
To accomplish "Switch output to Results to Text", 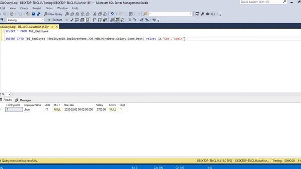I will tap(112, 20).
